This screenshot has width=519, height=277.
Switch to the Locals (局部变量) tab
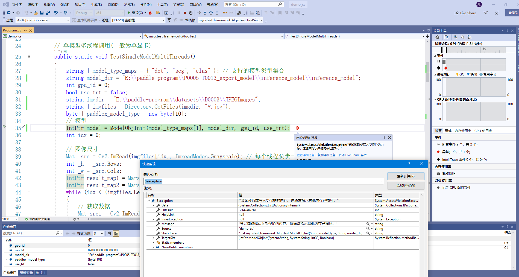pos(26,273)
